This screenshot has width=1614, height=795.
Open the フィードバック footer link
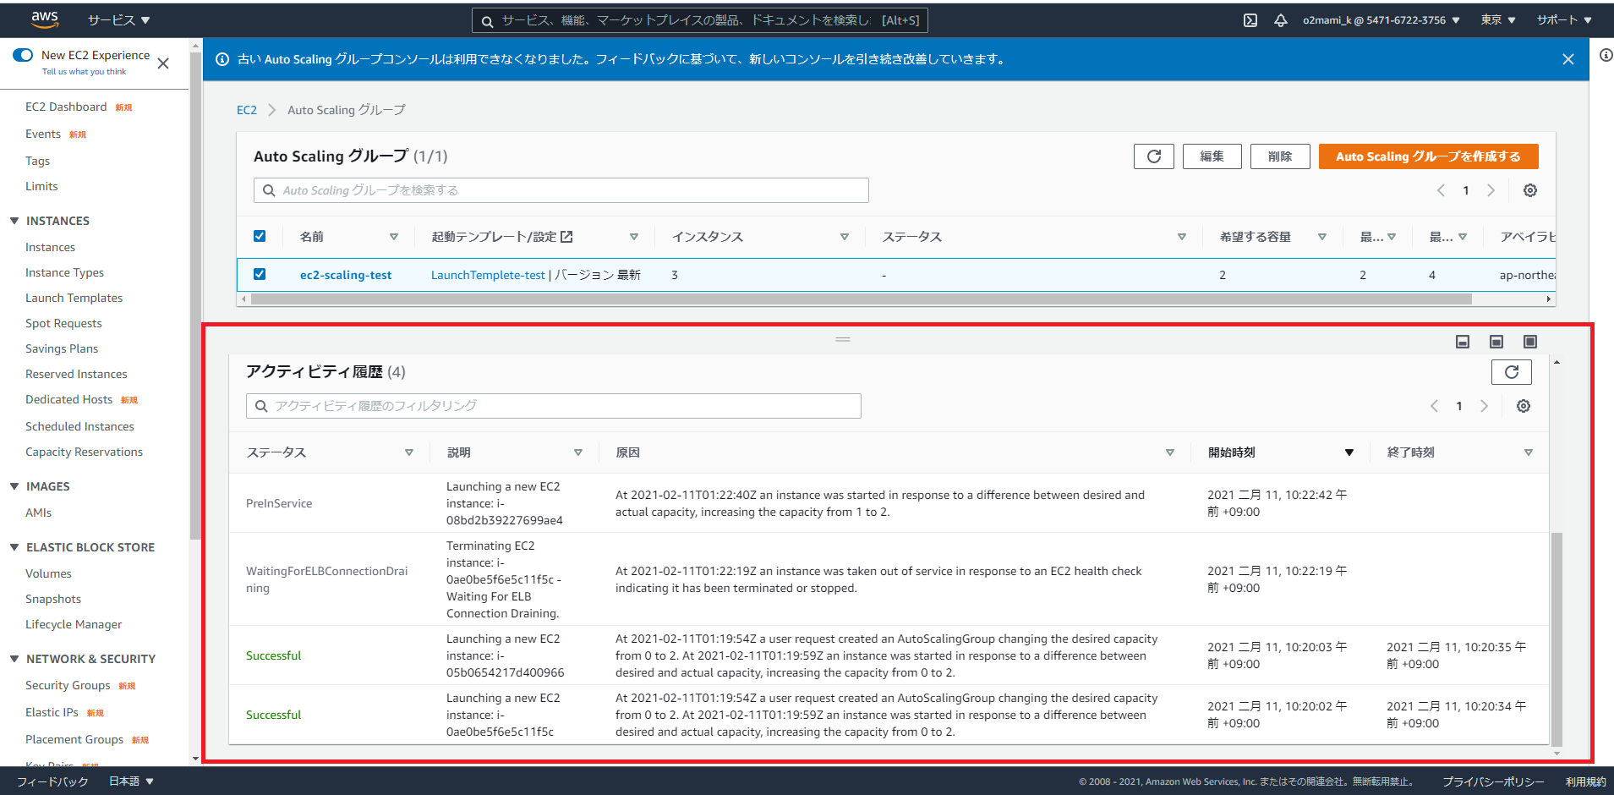[x=52, y=781]
